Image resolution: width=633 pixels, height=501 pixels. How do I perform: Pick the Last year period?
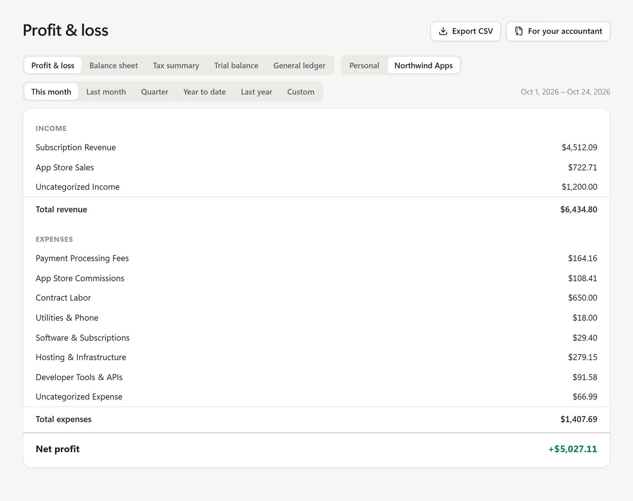click(x=256, y=92)
